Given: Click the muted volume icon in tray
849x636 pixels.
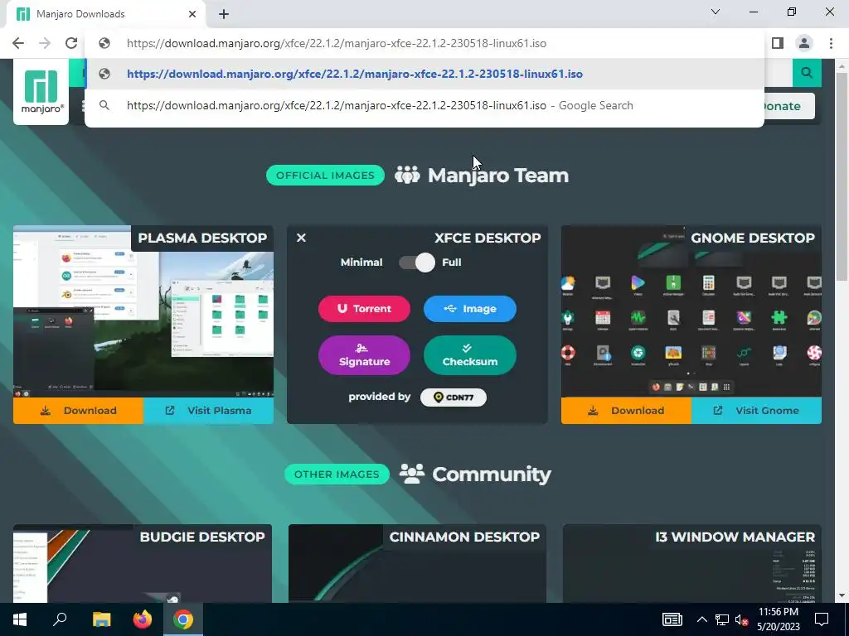Looking at the screenshot, I should [x=742, y=619].
